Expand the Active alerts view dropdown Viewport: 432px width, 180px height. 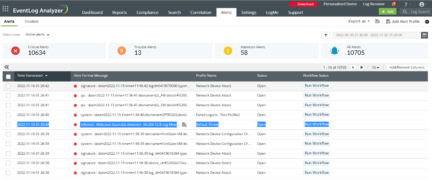coord(37,35)
